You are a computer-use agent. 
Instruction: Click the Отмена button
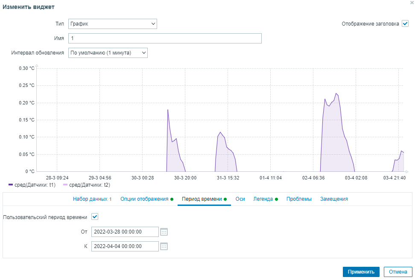398,272
